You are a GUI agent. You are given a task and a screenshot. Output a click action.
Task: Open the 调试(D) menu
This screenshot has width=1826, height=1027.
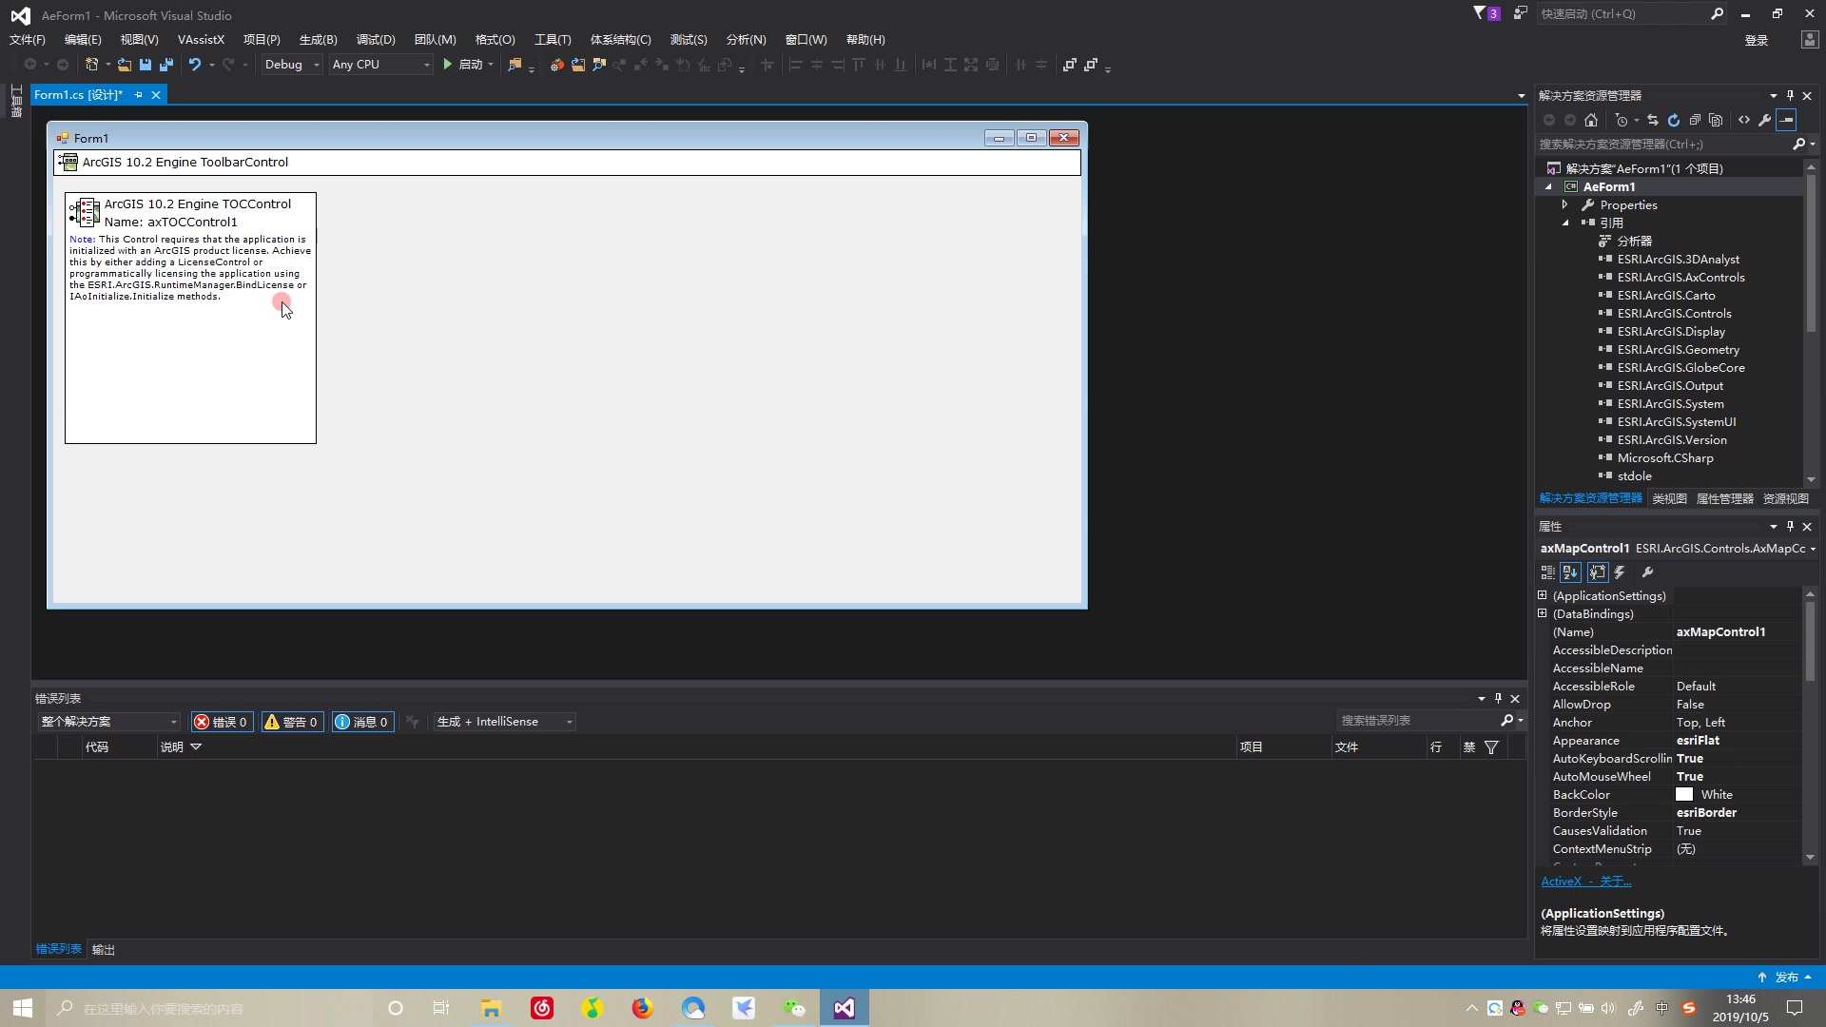click(x=376, y=39)
